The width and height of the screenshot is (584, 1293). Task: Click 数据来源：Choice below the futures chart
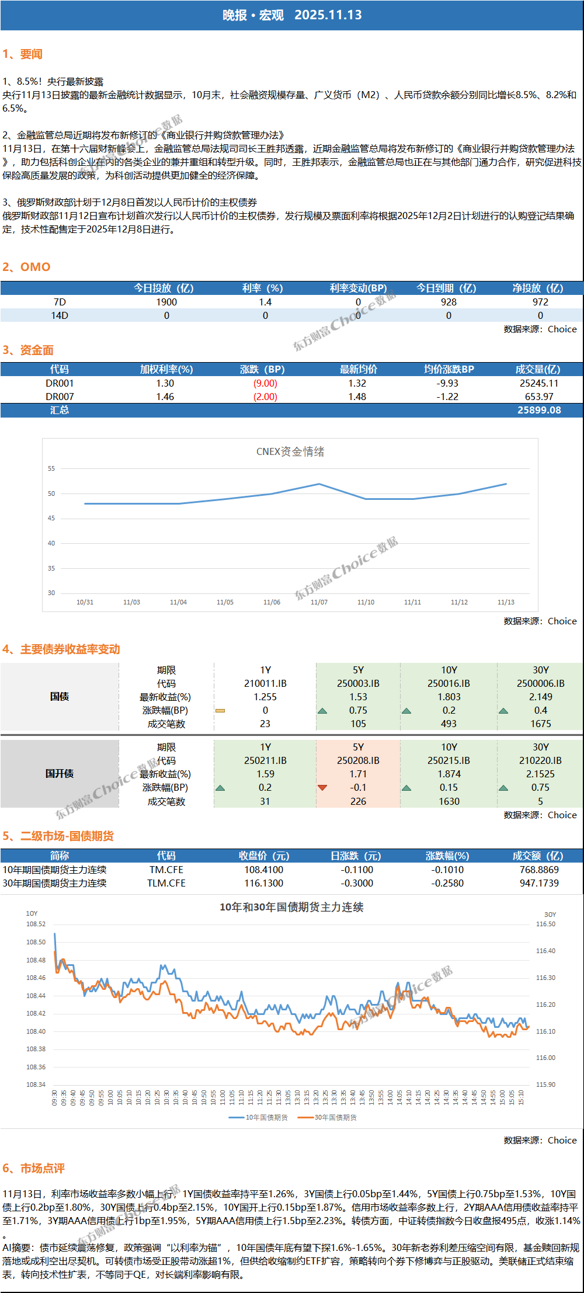tap(540, 1140)
